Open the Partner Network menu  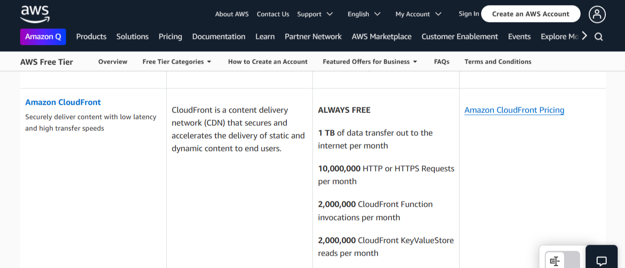pyautogui.click(x=313, y=37)
